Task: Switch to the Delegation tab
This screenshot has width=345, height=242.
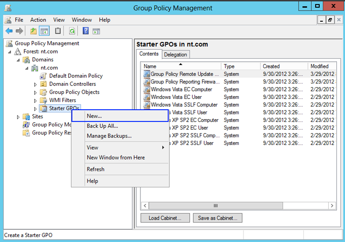Action: click(x=176, y=55)
